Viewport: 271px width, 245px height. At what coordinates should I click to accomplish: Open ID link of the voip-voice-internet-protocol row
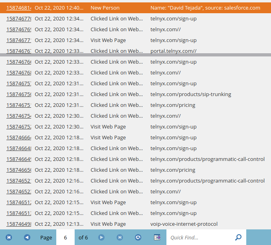click(19, 224)
